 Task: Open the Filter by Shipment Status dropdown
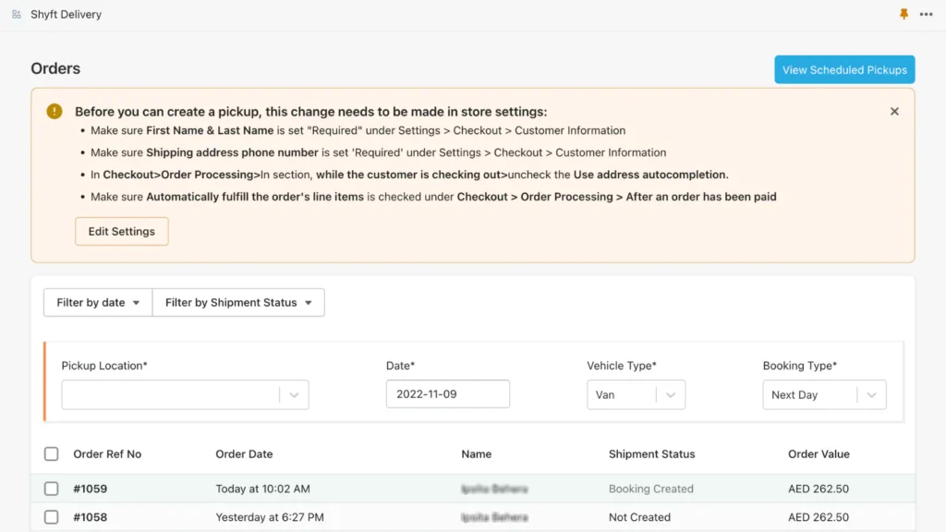point(238,302)
